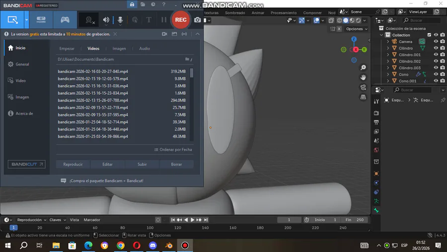The height and width of the screenshot is (252, 447).
Task: Select solid viewport shading mode
Action: click(346, 20)
